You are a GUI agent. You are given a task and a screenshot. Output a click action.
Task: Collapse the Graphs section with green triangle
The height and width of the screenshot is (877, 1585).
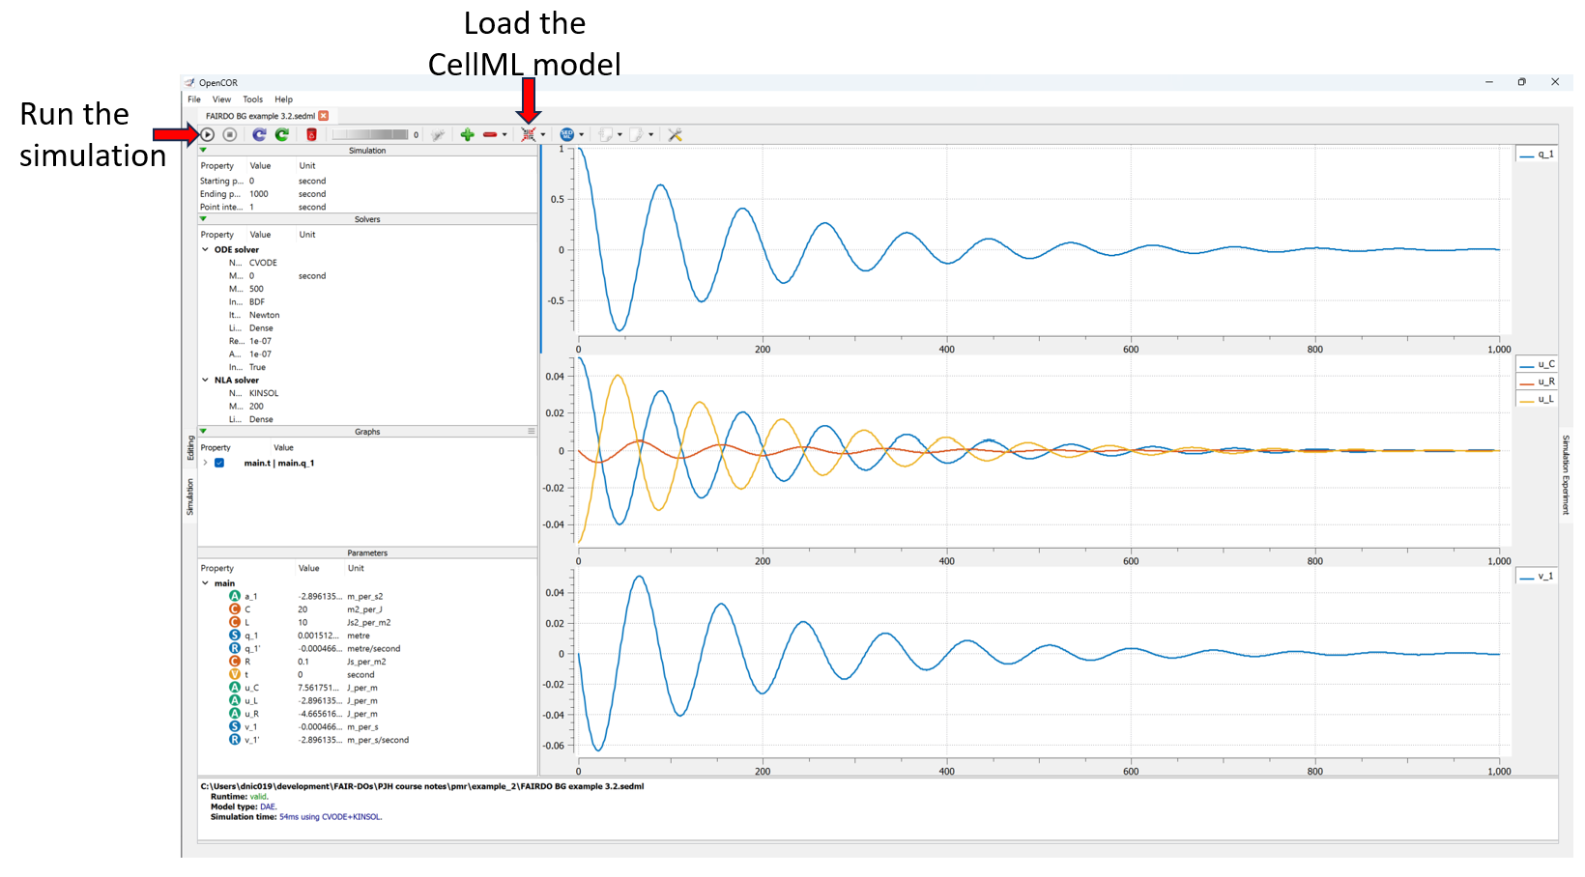[203, 432]
